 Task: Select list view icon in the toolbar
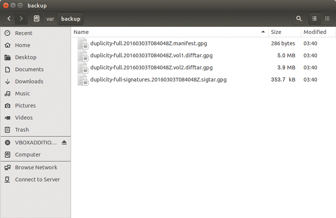pos(315,18)
